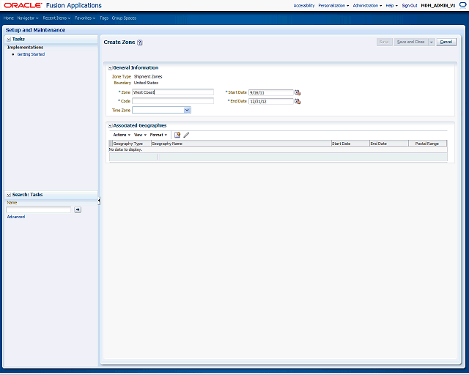Image resolution: width=469 pixels, height=375 pixels.
Task: Click the create geography icon in the toolbar
Action: click(x=177, y=135)
